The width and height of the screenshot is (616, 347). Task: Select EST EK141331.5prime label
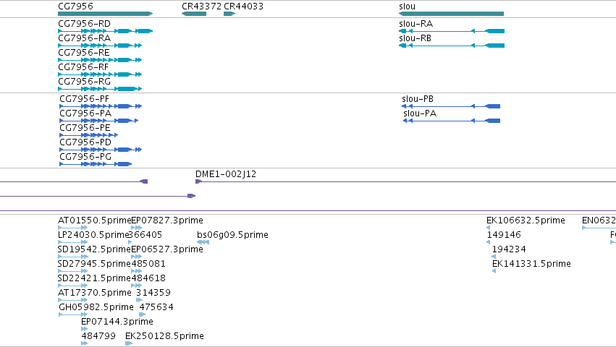point(531,264)
